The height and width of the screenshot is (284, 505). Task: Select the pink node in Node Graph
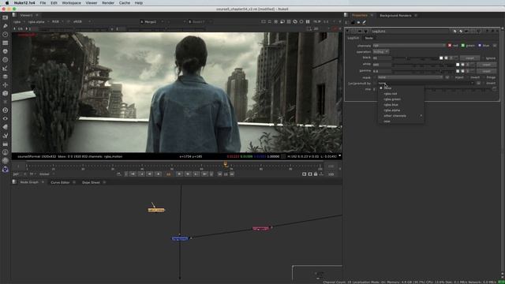[260, 228]
